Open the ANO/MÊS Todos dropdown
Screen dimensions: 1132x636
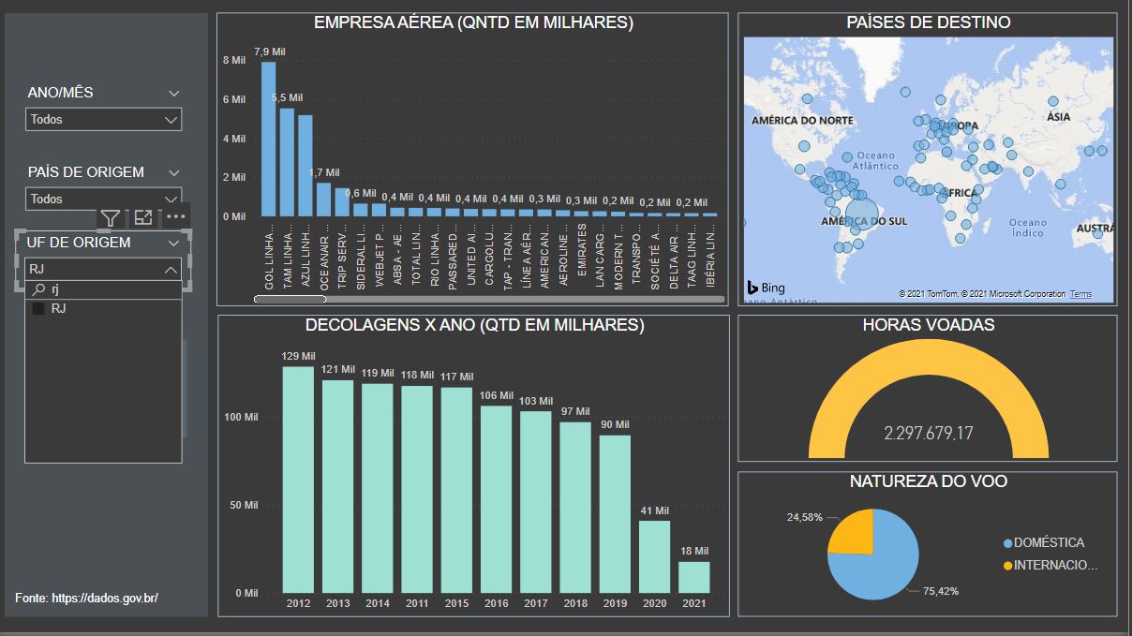click(103, 119)
